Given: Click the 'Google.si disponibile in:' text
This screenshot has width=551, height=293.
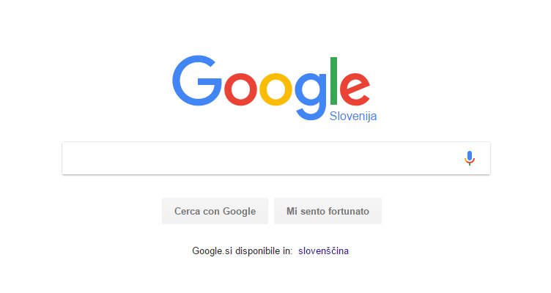Looking at the screenshot, I should click(242, 251).
